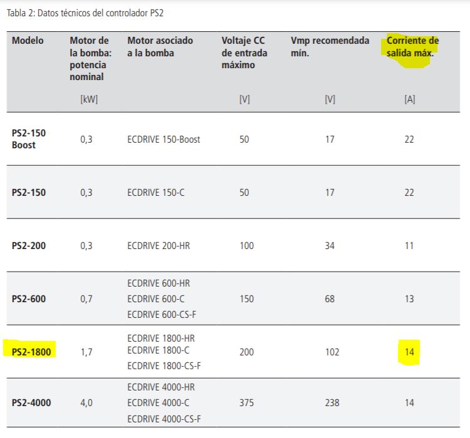Click the 4,0 kW value for PS2-4000
Image resolution: width=470 pixels, height=438 pixels.
point(86,403)
